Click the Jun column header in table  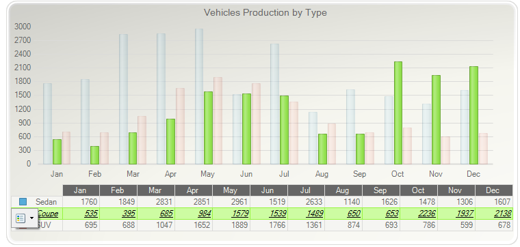[269, 190]
